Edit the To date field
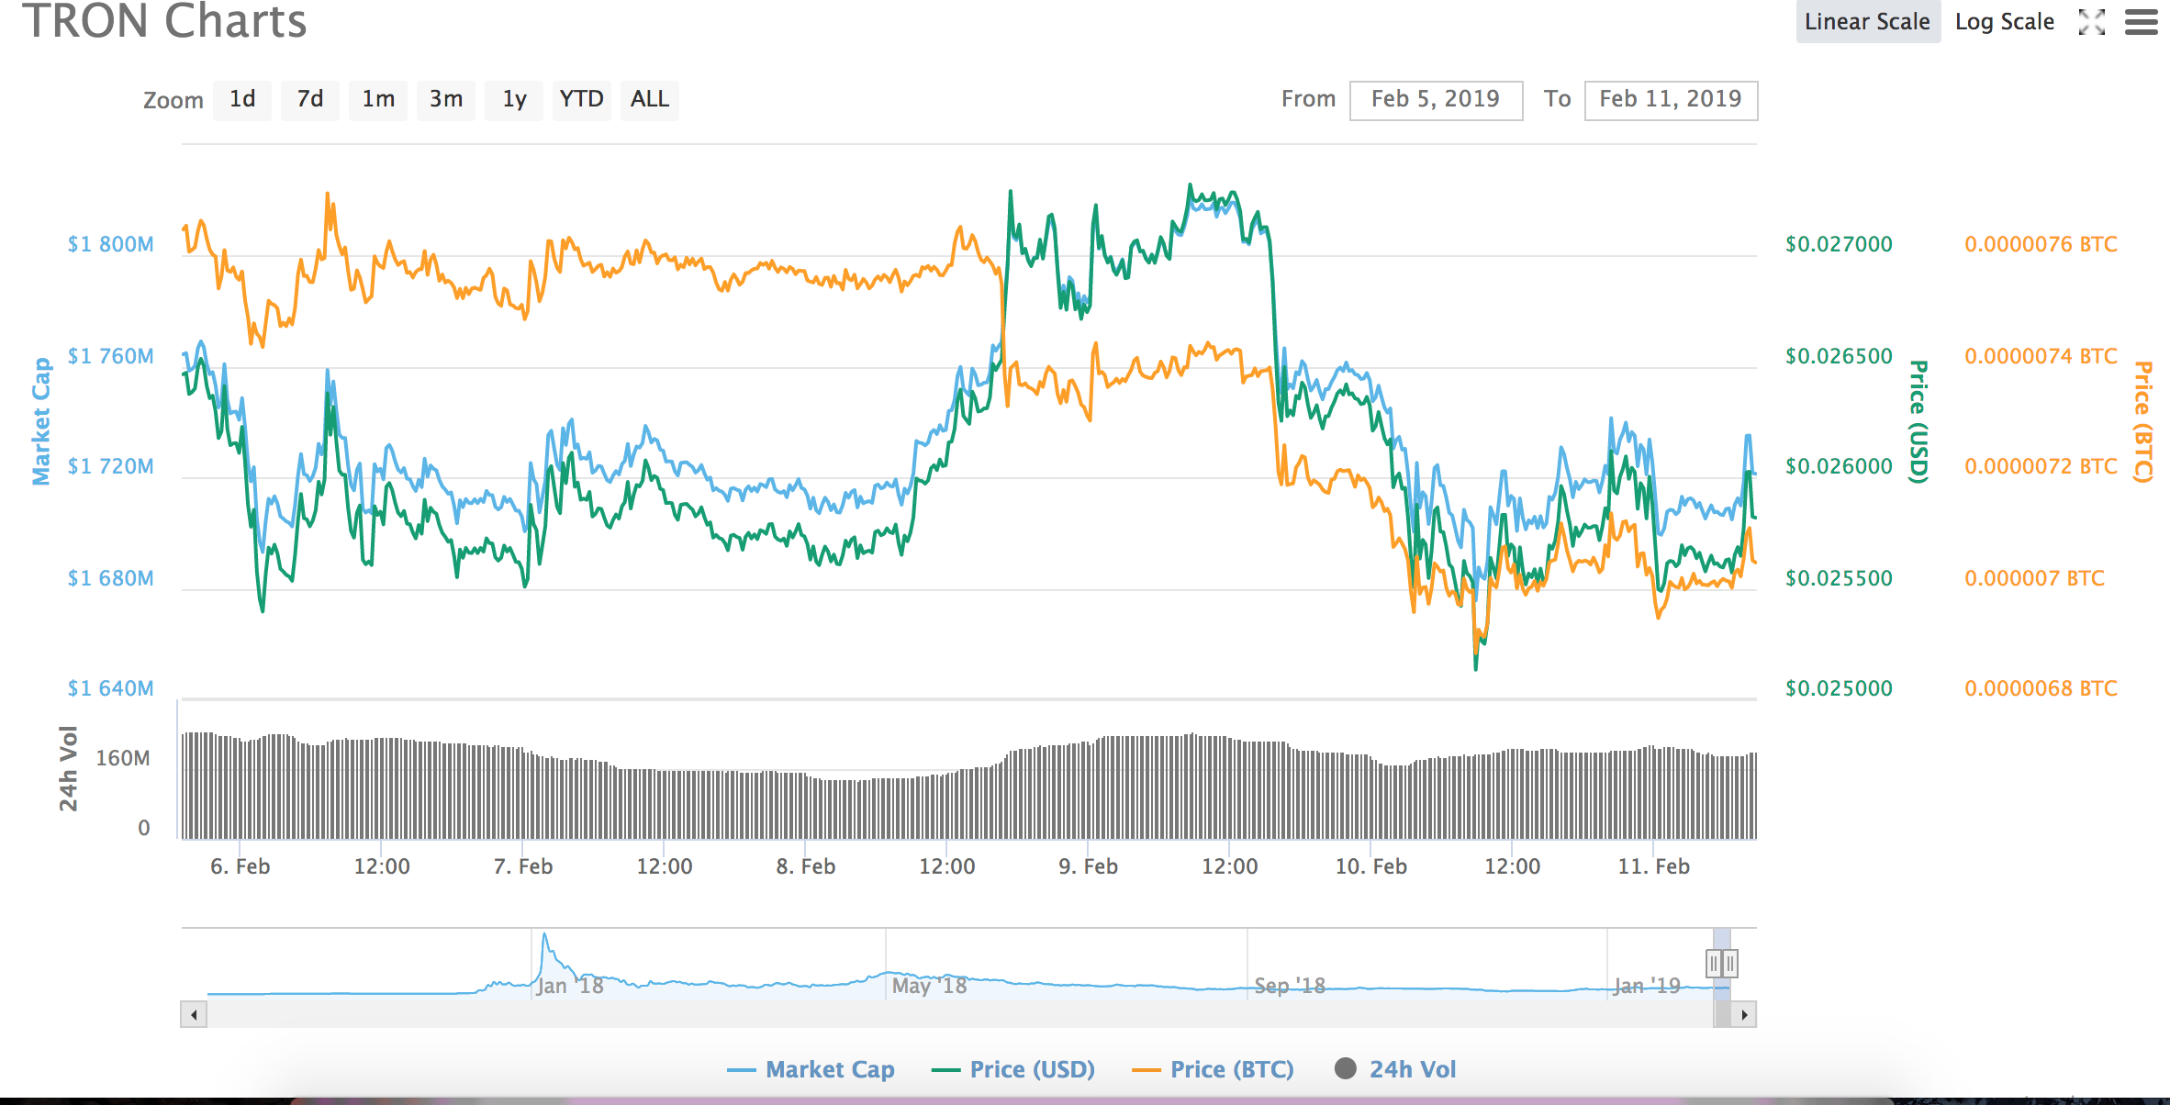Screen dimensions: 2170x1105 (x=1671, y=100)
